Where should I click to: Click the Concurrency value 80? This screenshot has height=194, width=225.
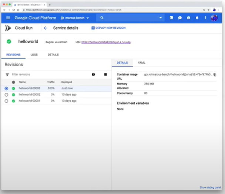tap(146, 93)
